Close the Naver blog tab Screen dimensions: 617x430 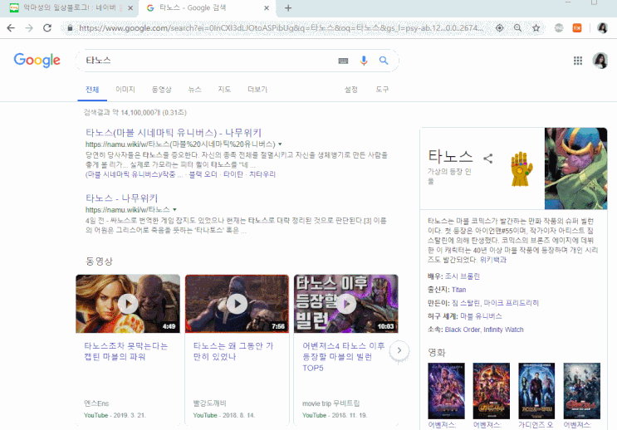click(130, 7)
